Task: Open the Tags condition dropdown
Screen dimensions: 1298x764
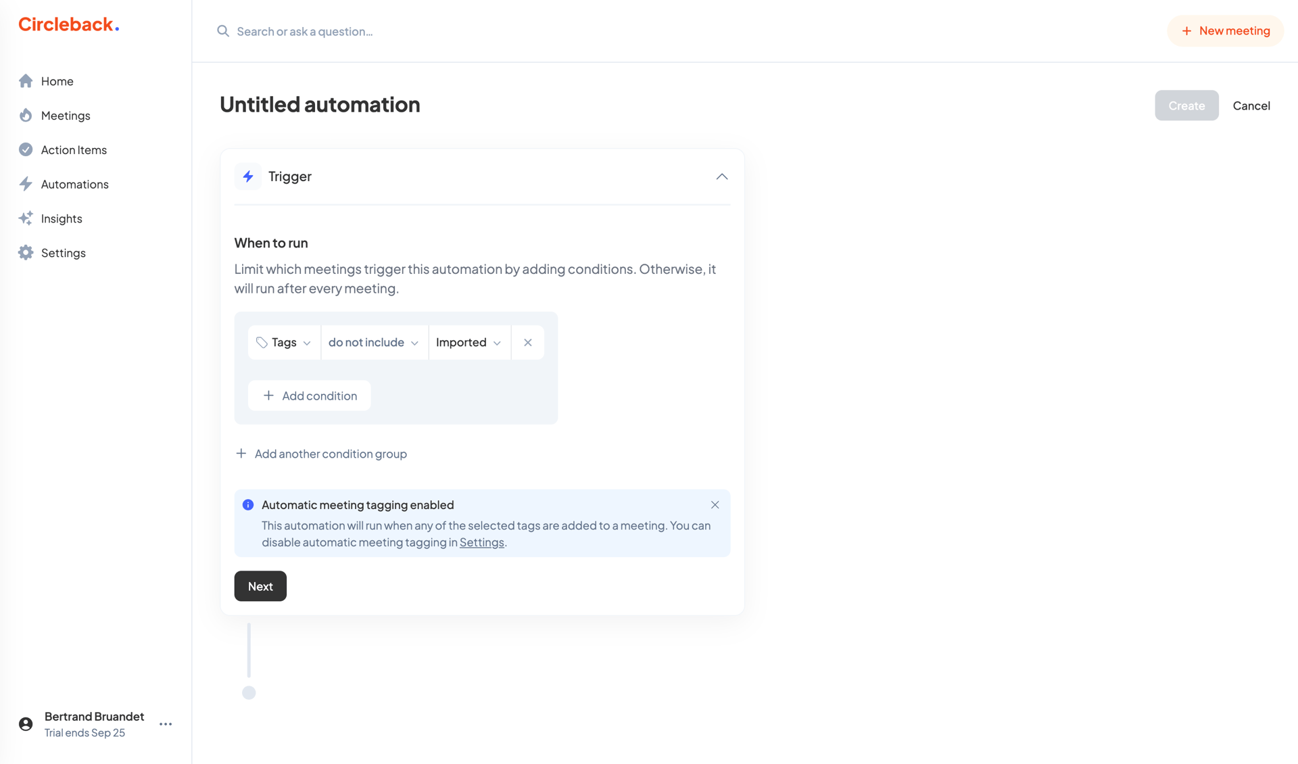Action: (283, 342)
